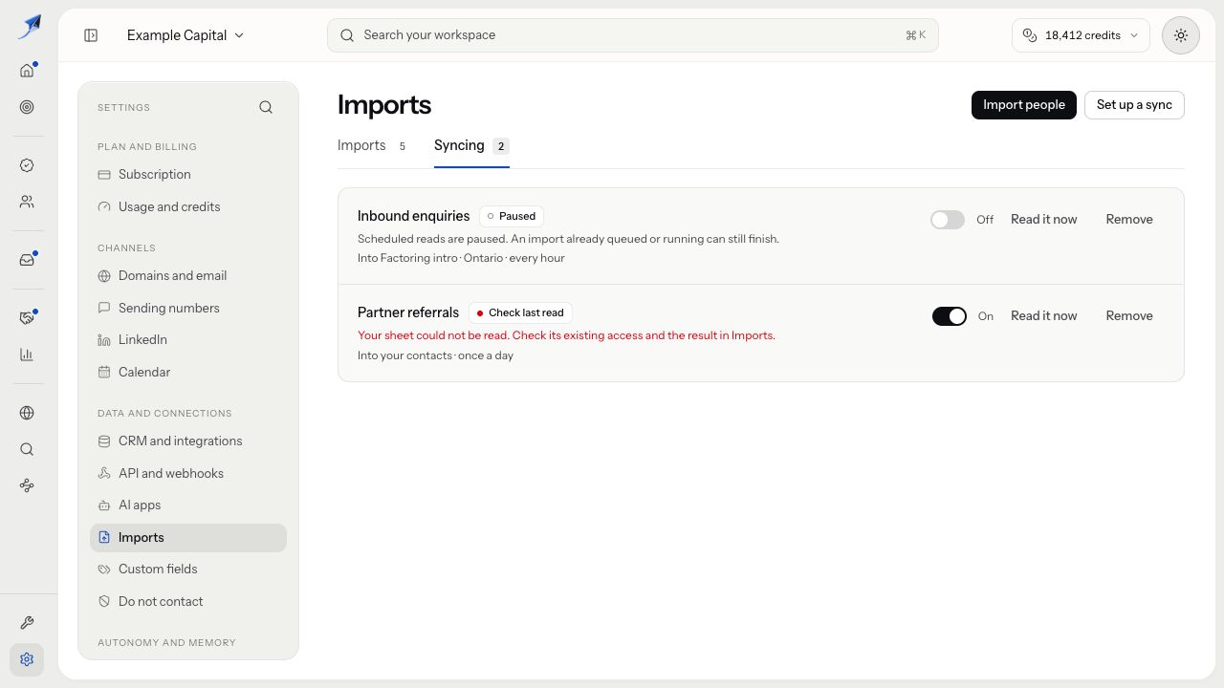1224x688 pixels.
Task: Open Do not contact settings
Action: (x=188, y=602)
